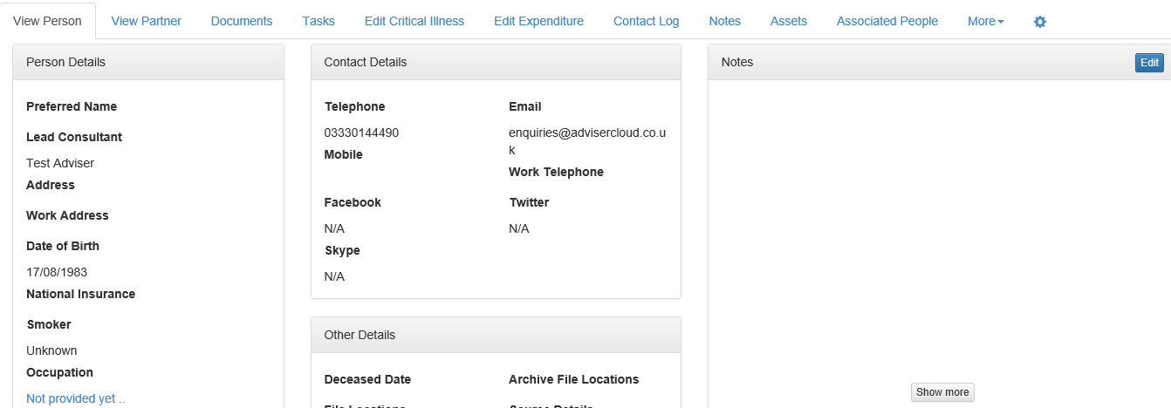Open Edit Critical Illness tab

(x=414, y=22)
